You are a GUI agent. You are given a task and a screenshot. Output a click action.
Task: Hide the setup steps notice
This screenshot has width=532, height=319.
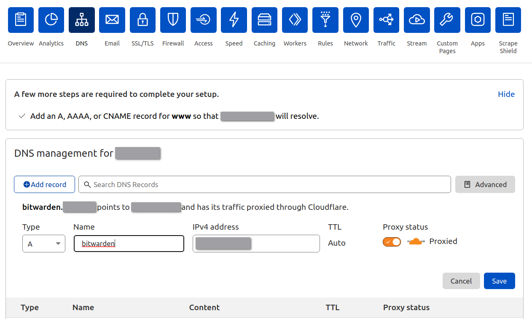506,94
